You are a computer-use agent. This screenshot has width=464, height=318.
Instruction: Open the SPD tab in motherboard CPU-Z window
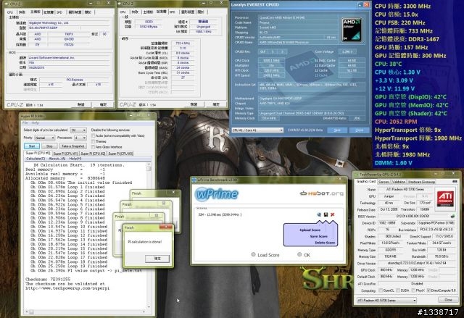click(59, 12)
